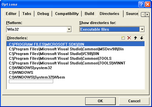Confirm settings with OK button

point(101,101)
